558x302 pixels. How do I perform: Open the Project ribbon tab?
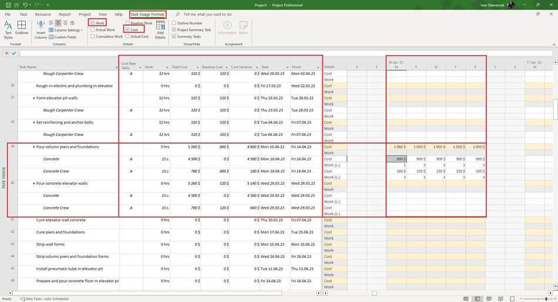click(x=85, y=15)
